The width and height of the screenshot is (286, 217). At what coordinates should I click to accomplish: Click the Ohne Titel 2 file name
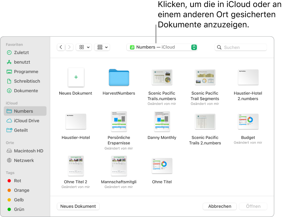click(x=75, y=182)
